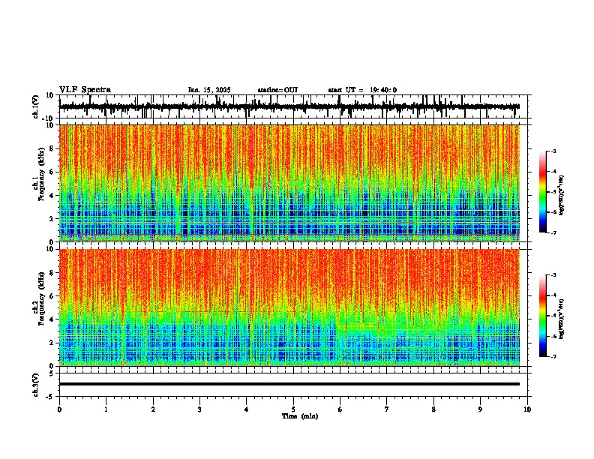This screenshot has height=459, width=594.
Task: Click the -3 label on ch.2 color scale
Action: coord(553,275)
